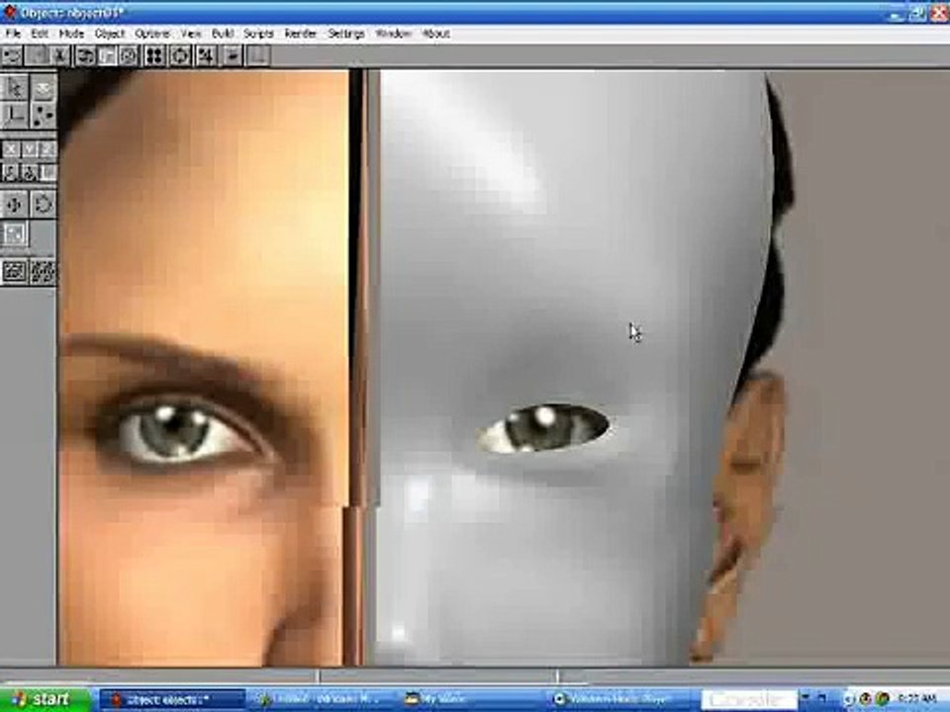Screen dimensions: 950x712
Task: Choose the third highlighted coordinate system icon
Action: click(47, 172)
